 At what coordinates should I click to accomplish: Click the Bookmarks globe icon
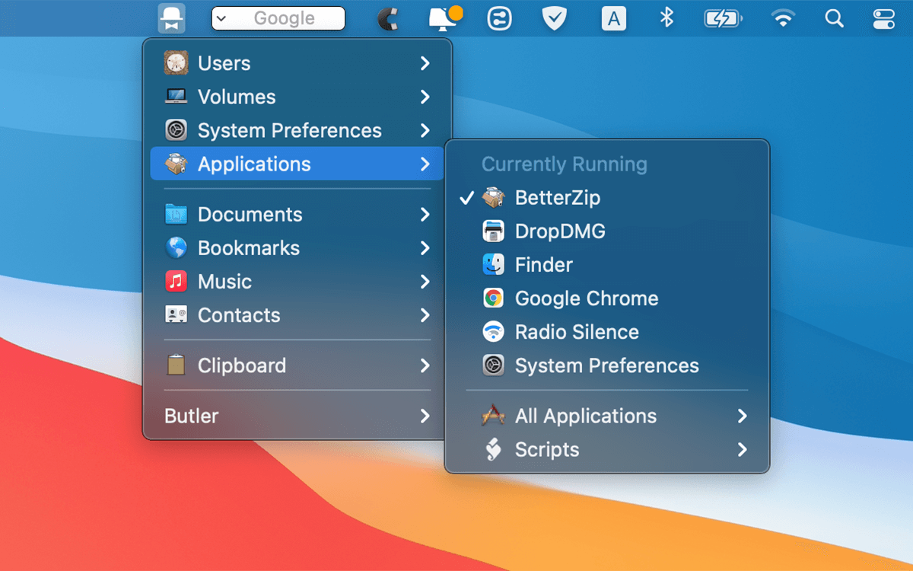(x=176, y=248)
